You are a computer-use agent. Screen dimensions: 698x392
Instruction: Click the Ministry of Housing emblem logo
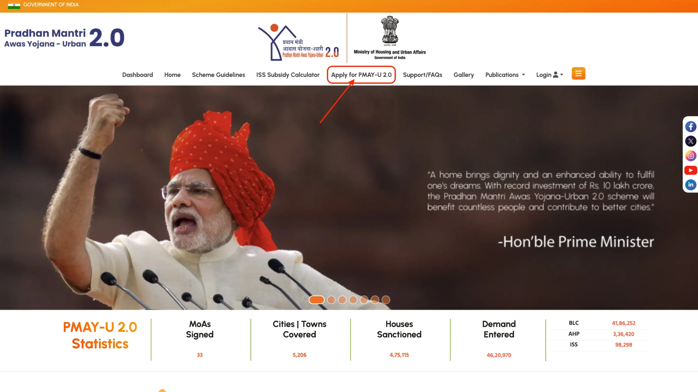390,37
